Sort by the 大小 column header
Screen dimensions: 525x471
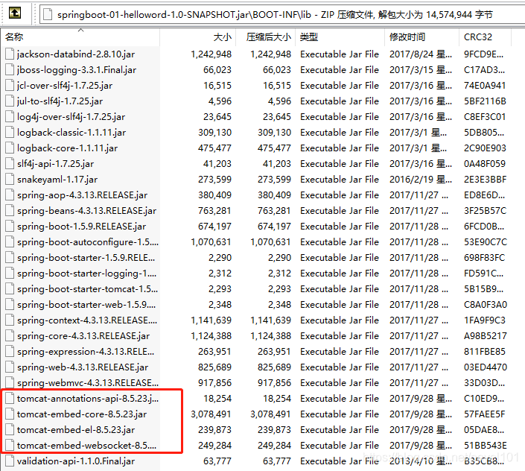coord(198,37)
